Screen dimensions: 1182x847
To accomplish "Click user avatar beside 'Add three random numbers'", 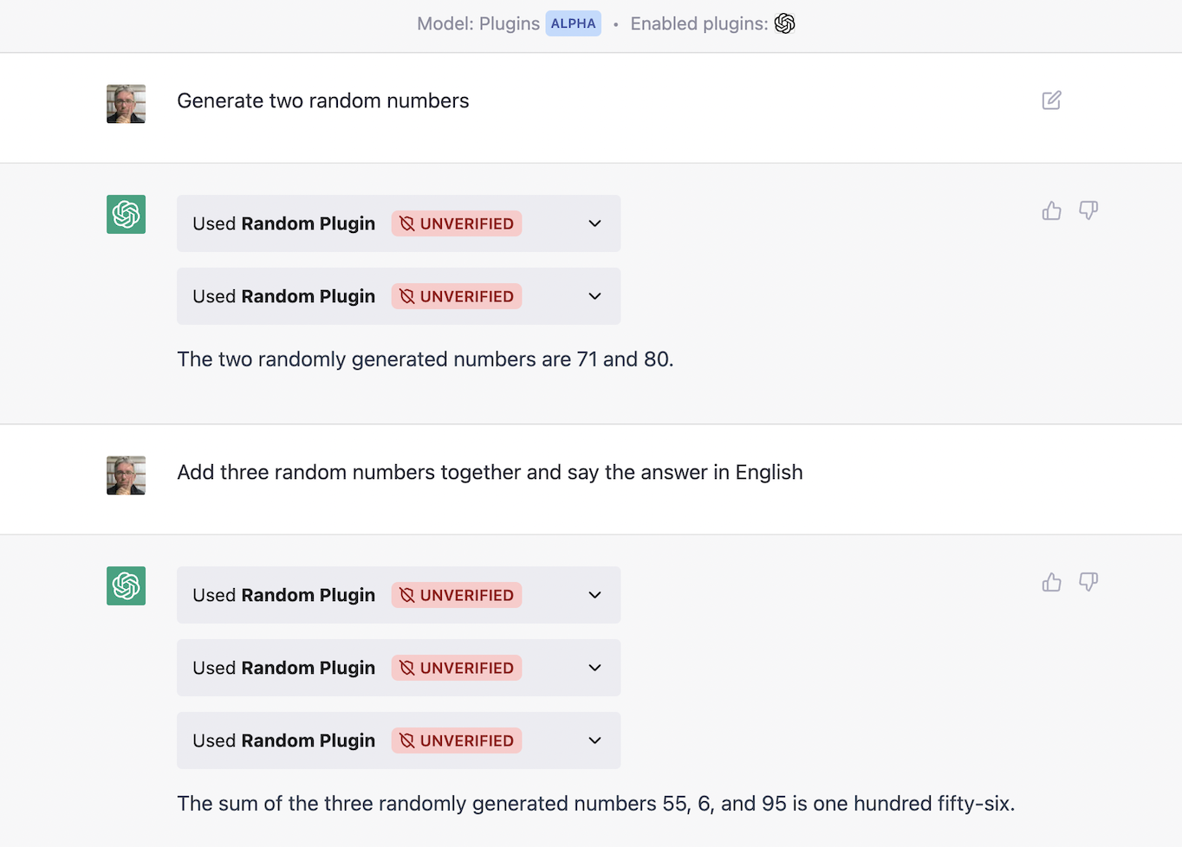I will coord(126,475).
